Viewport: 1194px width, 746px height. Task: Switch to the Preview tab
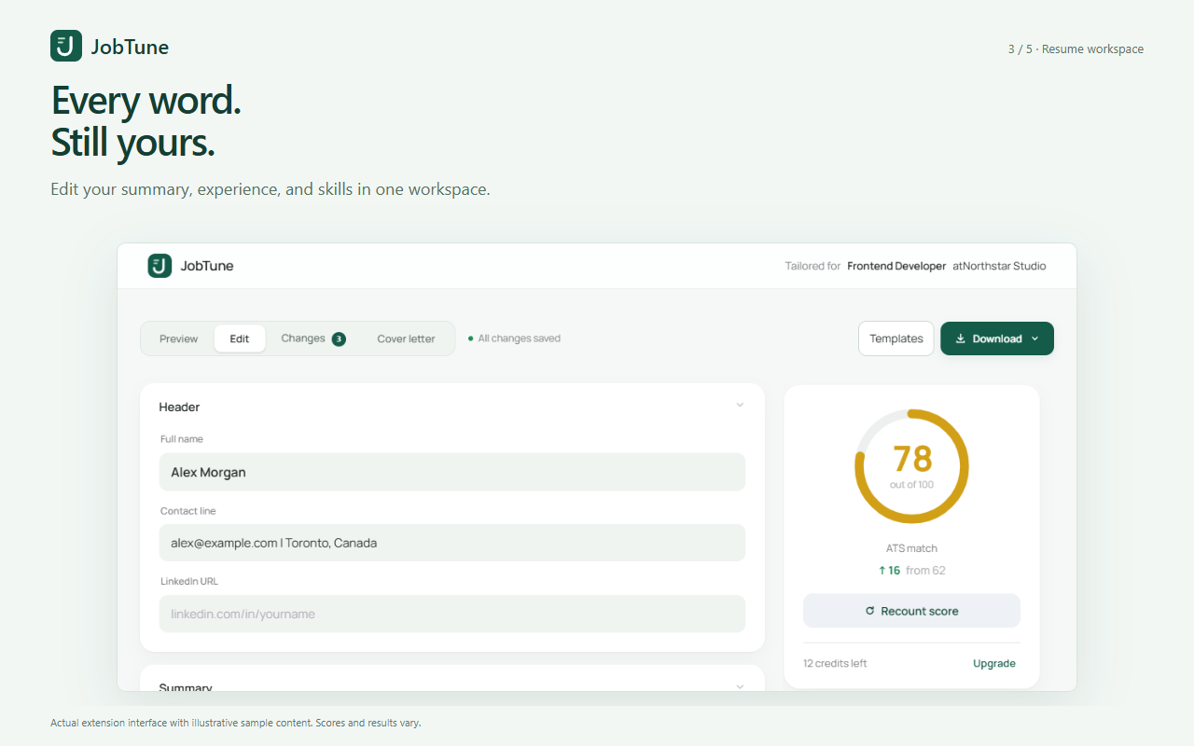(x=178, y=338)
